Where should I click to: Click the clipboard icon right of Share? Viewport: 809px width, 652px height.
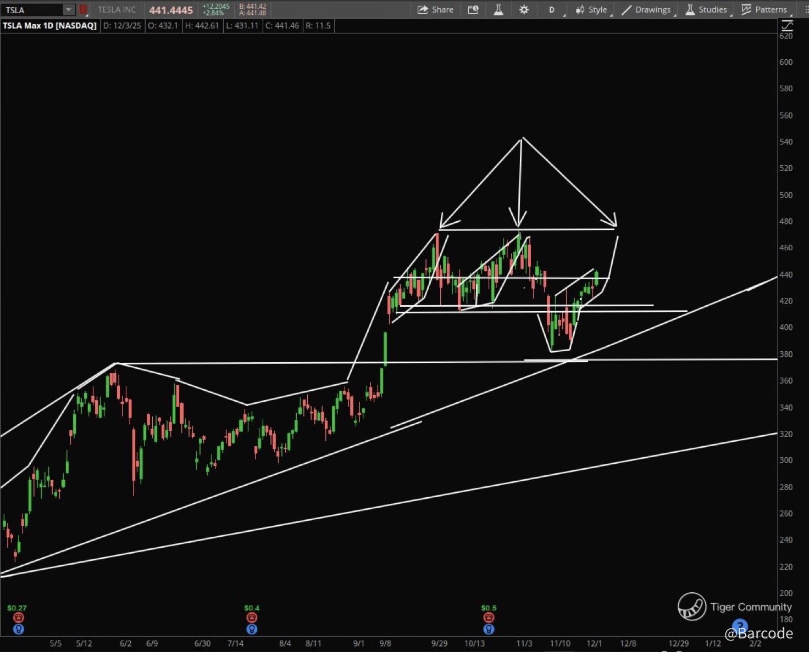(473, 10)
